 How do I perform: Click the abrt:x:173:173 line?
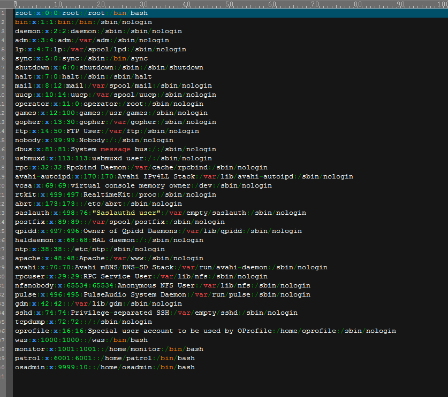(98, 204)
